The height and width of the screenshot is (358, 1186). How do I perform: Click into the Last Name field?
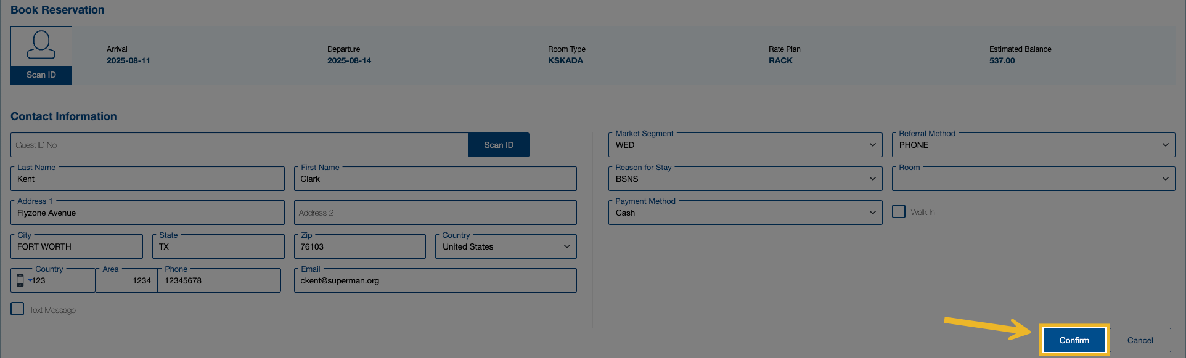click(147, 179)
